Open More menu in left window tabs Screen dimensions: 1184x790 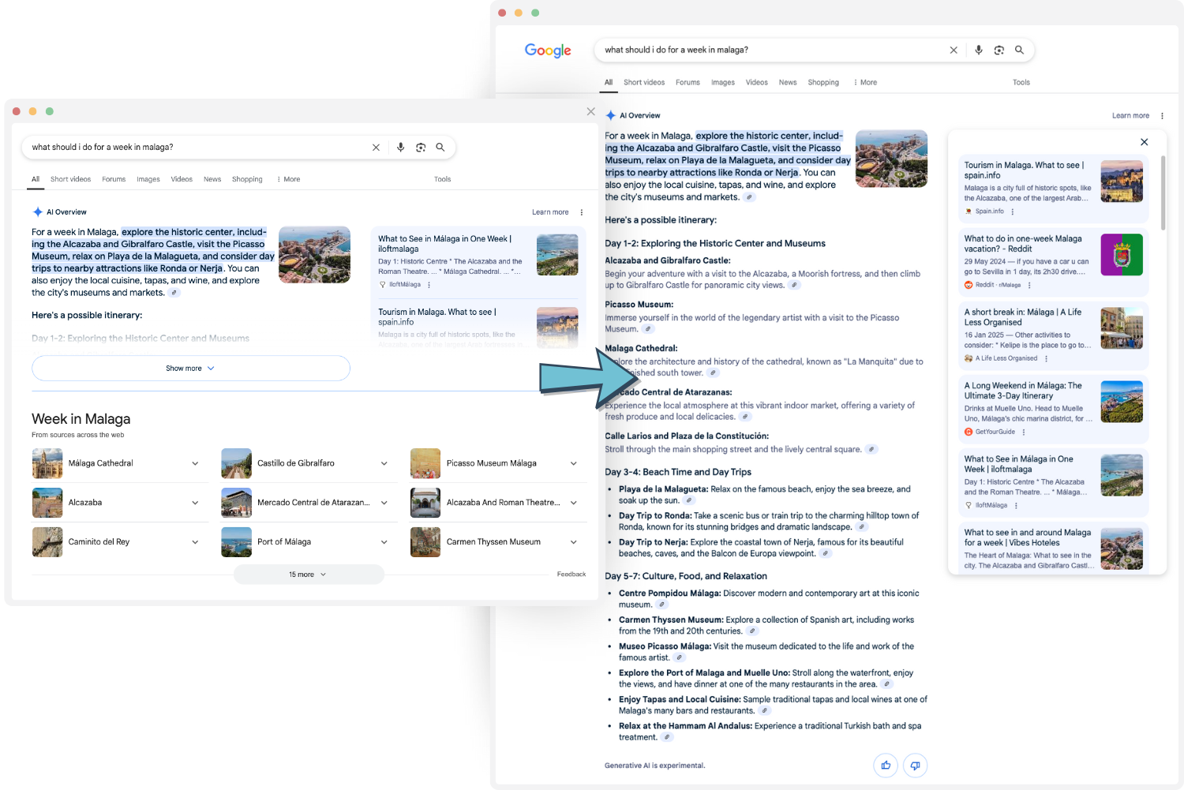click(288, 179)
